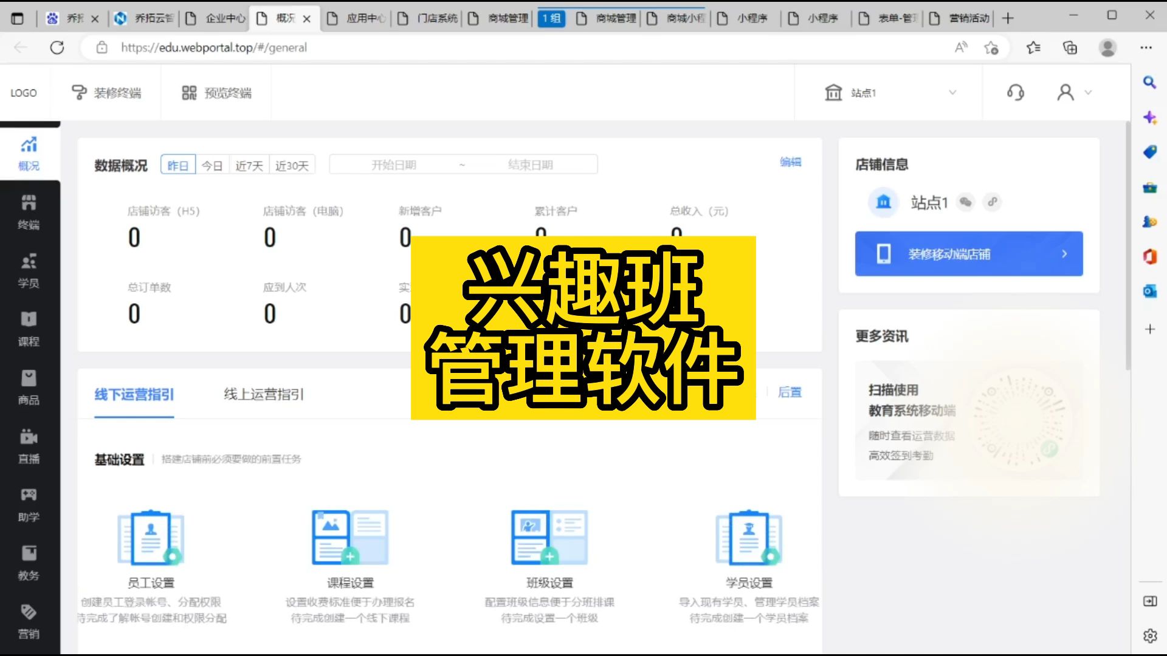Click the 编辑 link in 数据概况
The image size is (1167, 656).
[x=790, y=162]
